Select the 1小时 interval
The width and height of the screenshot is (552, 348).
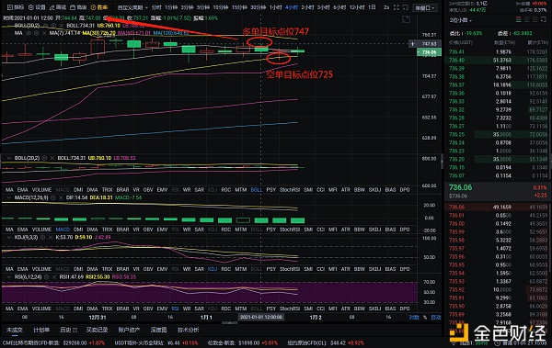pyautogui.click(x=276, y=7)
